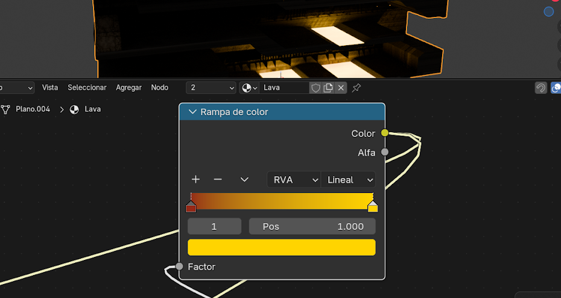The width and height of the screenshot is (561, 298).
Task: Click the Alfa output socket
Action: 385,152
